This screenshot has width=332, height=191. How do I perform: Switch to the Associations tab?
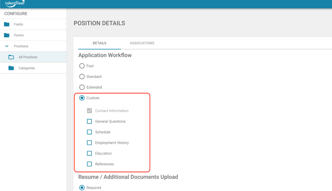point(142,43)
